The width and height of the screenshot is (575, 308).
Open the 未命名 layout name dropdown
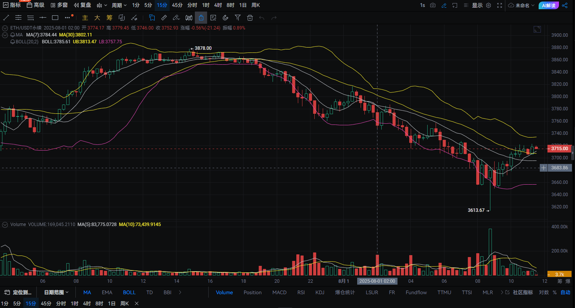[x=521, y=5]
